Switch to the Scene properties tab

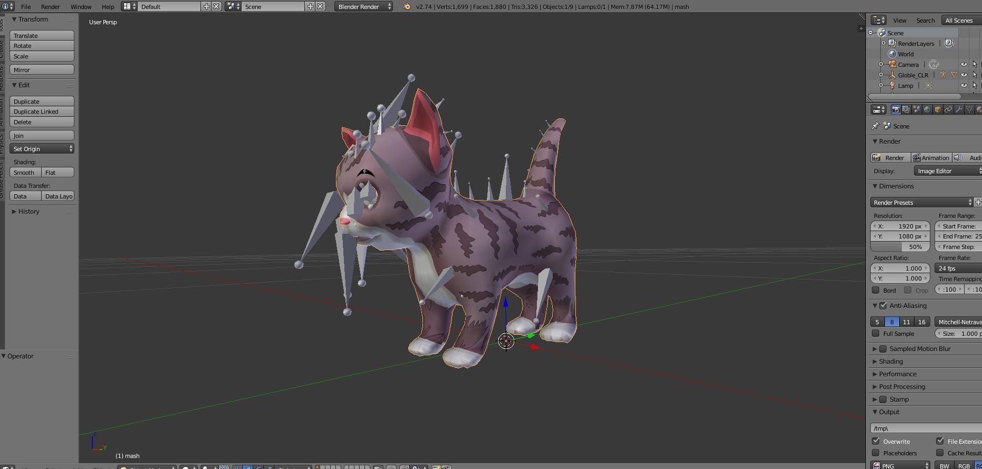[917, 109]
